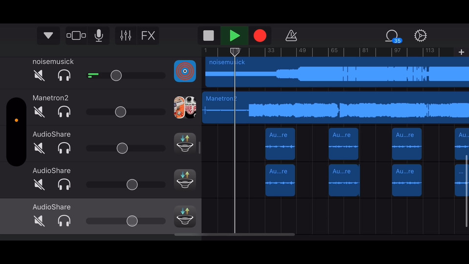469x264 pixels.
Task: Solo the highlighted third AudioShare track
Action: (64, 221)
